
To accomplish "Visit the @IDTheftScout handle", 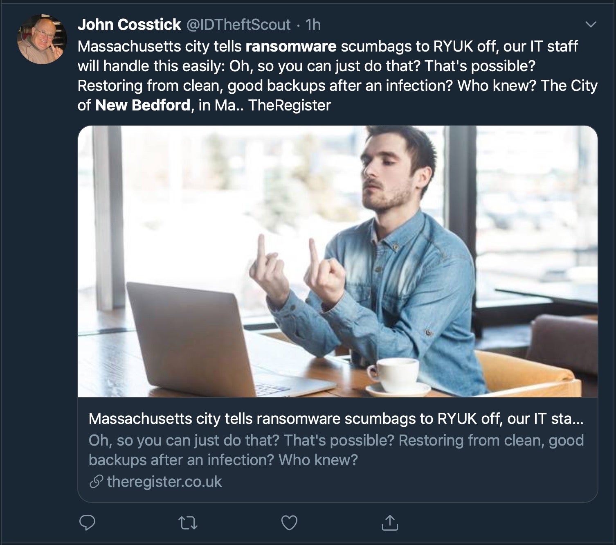I will coord(238,25).
